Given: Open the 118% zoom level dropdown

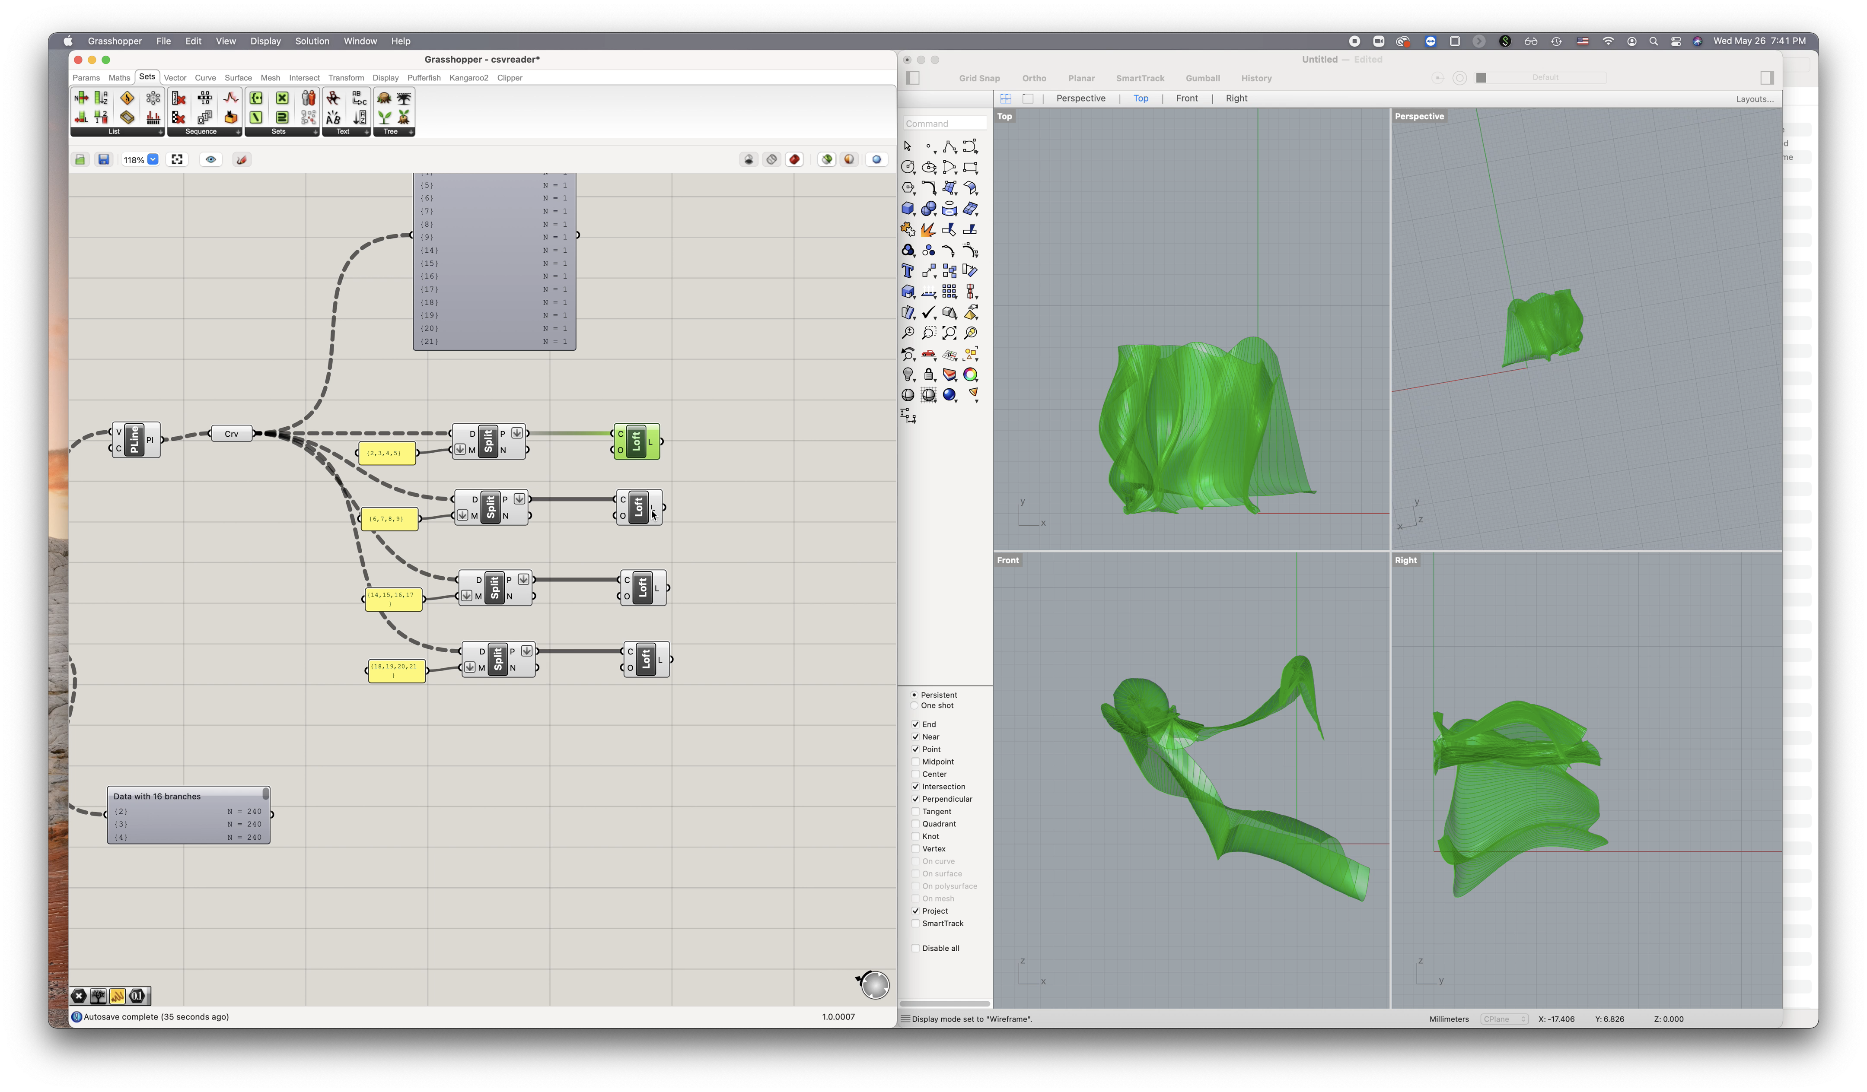Looking at the screenshot, I should (x=153, y=159).
